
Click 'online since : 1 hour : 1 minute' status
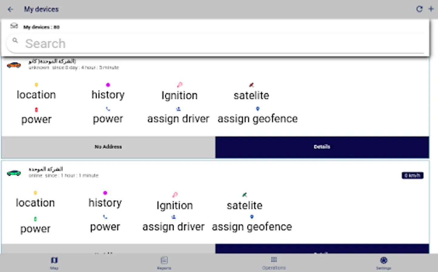64,176
